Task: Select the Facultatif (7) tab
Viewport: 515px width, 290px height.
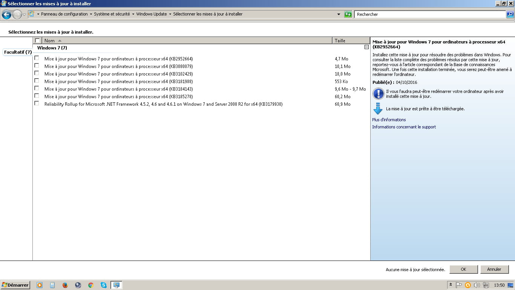Action: [18, 52]
